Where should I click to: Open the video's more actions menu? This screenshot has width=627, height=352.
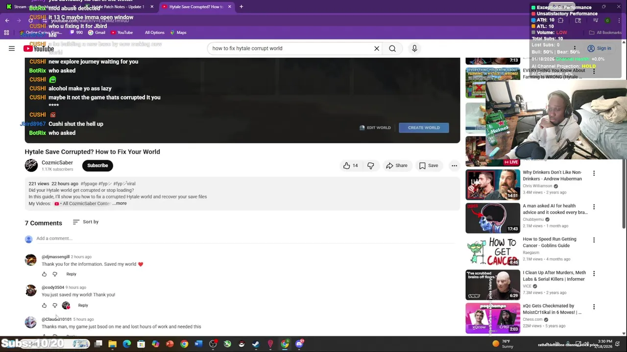pyautogui.click(x=454, y=166)
